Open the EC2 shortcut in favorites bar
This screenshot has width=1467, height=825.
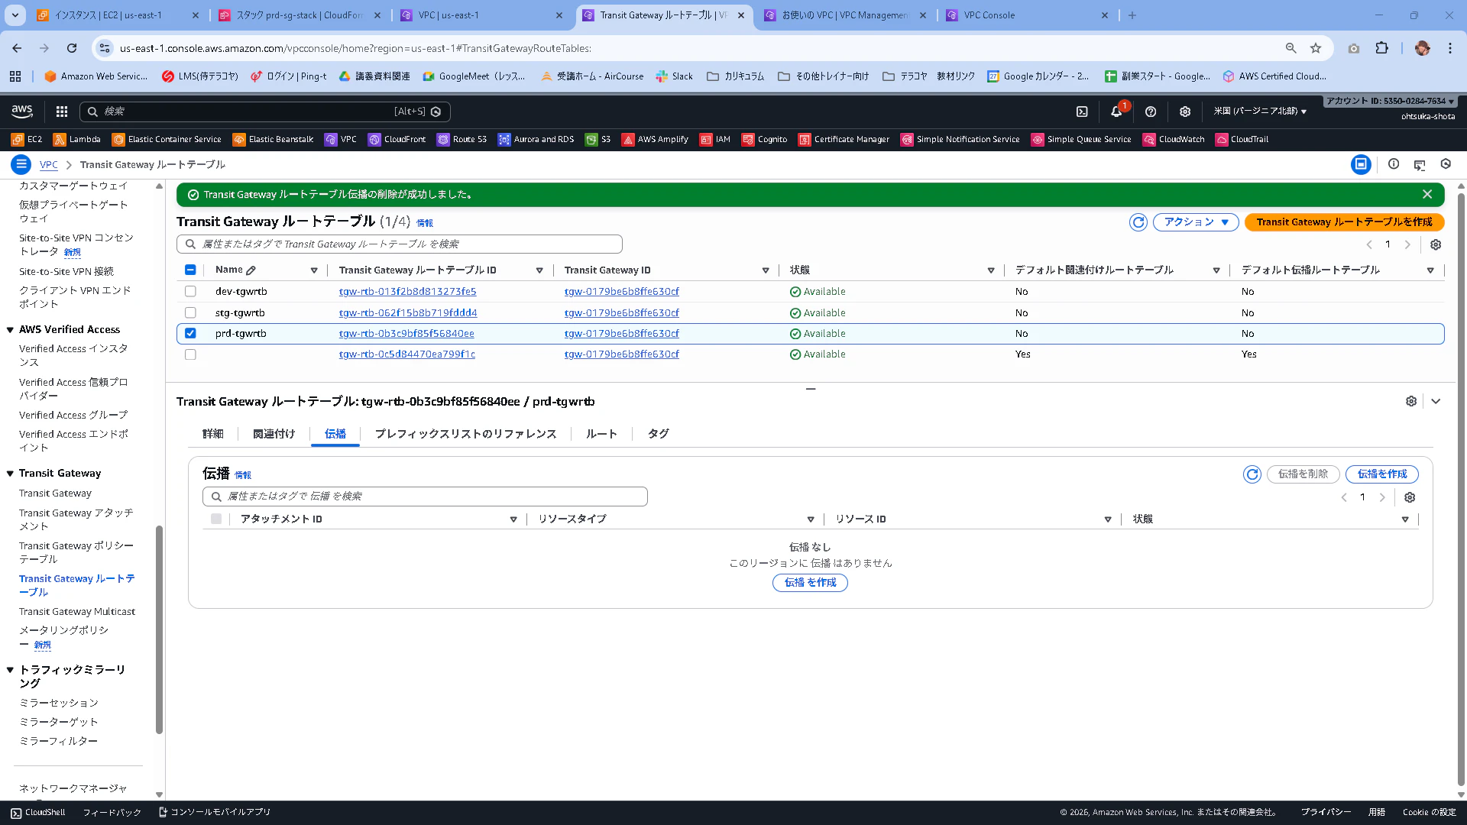coord(27,139)
